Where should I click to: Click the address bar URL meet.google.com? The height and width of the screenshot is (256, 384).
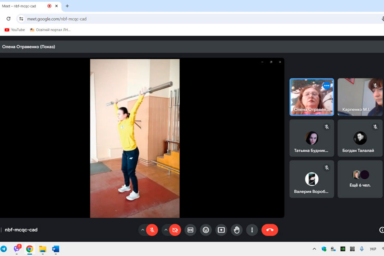tap(57, 19)
